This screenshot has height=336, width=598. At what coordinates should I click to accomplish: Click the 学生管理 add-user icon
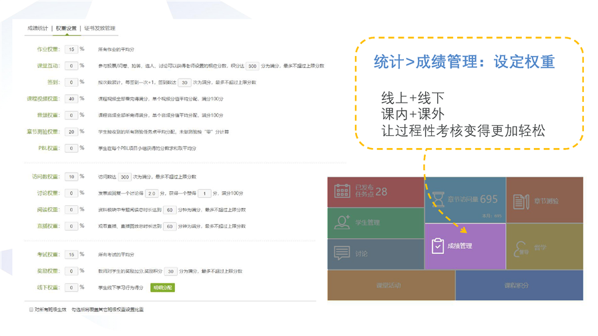pyautogui.click(x=342, y=223)
